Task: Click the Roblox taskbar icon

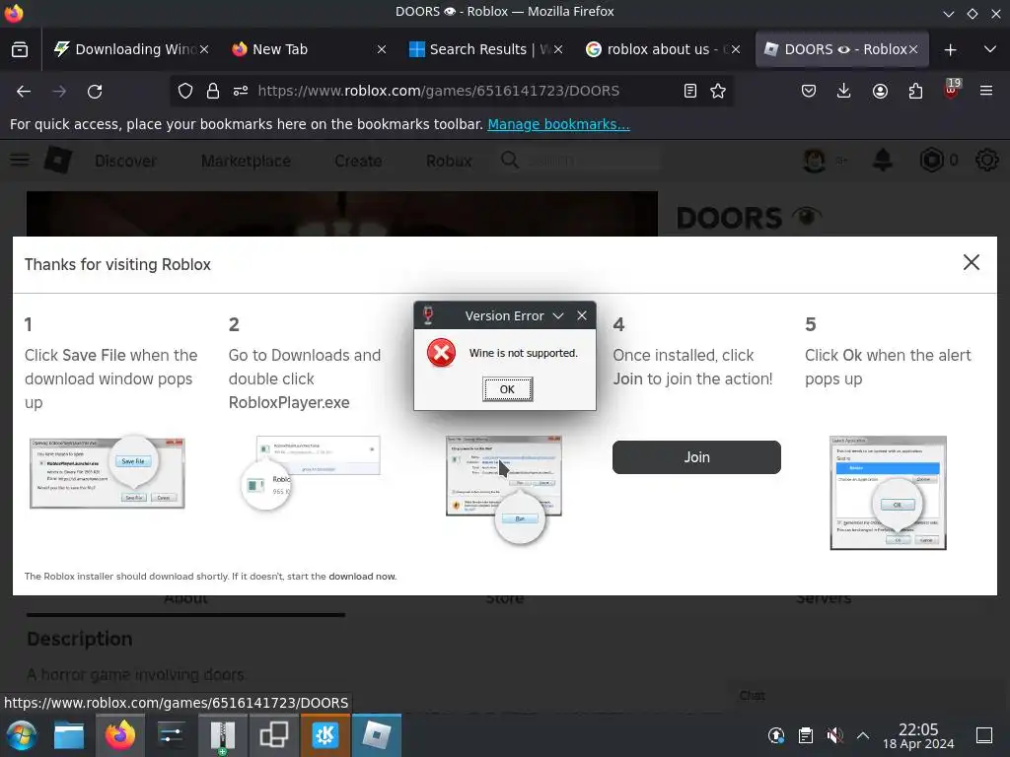Action: tap(376, 735)
